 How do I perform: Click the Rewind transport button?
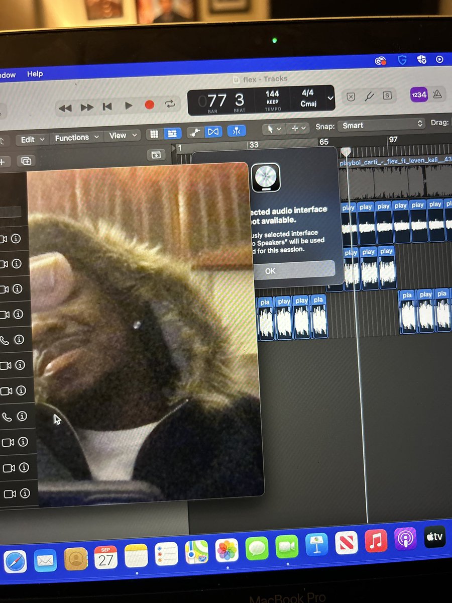[65, 108]
